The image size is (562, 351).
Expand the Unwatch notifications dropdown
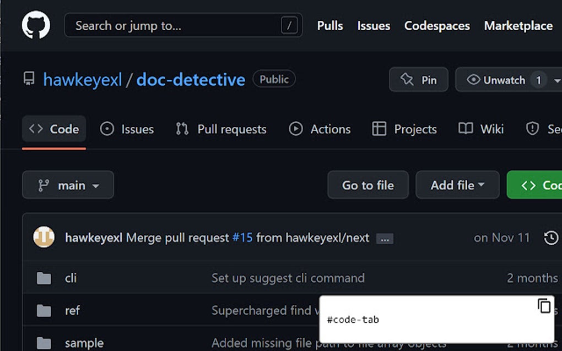point(558,80)
